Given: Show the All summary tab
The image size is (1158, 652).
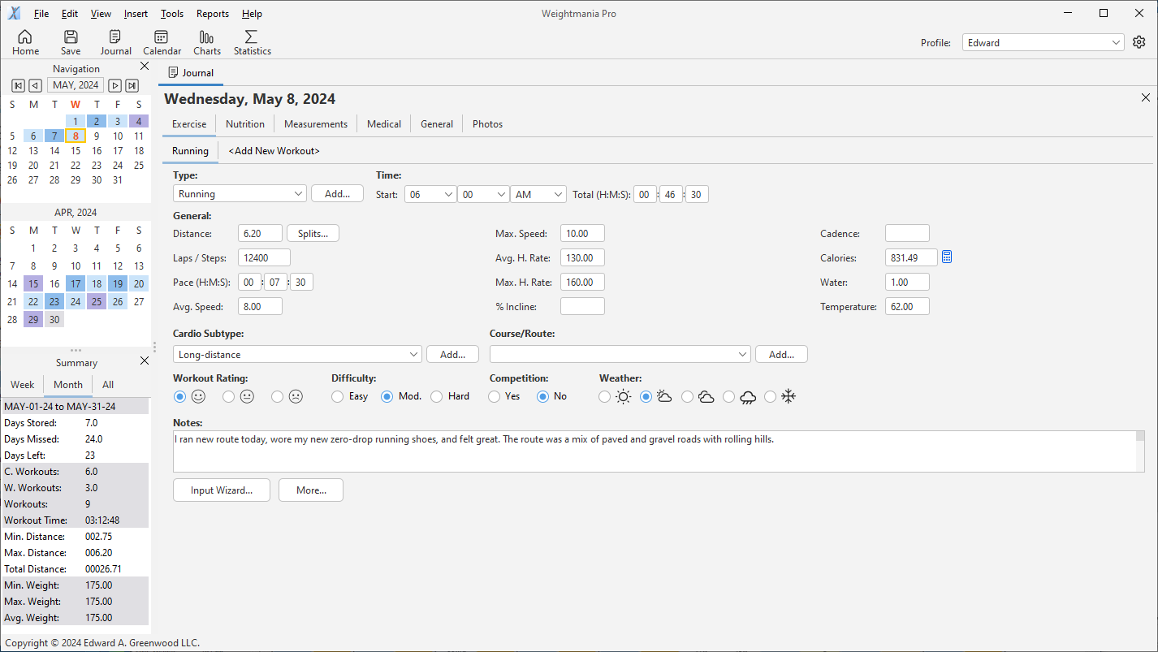Looking at the screenshot, I should [x=108, y=385].
